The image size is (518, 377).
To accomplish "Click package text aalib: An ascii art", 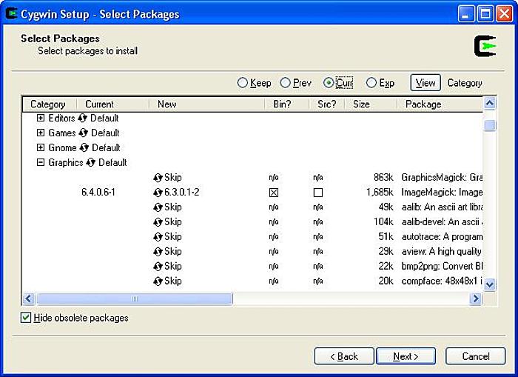I will 442,207.
